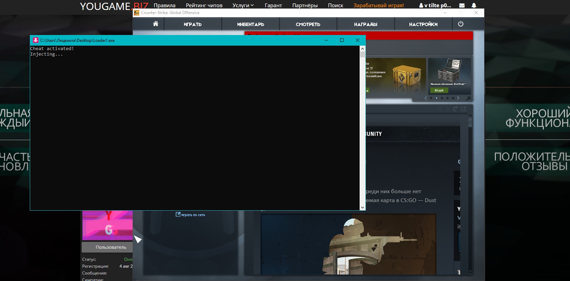
Task: Click the Зарабатывай играя! link
Action: coord(379,5)
